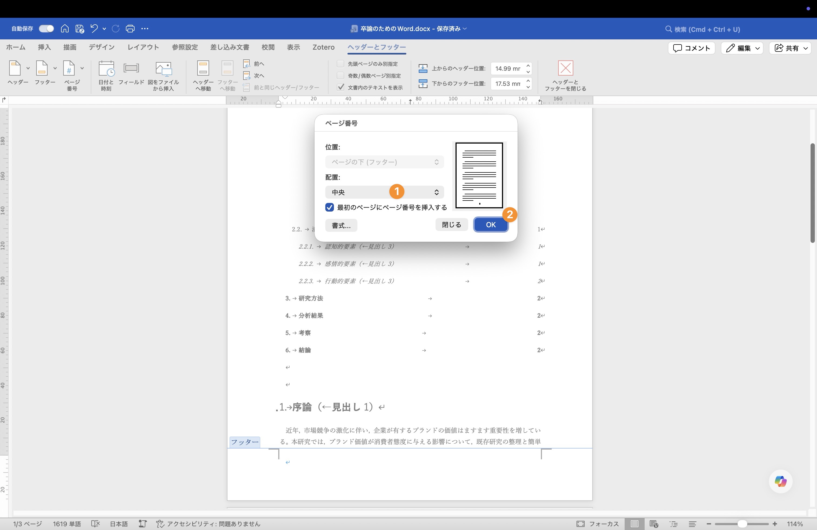
Task: Switch to the Zotero ribbon tab
Action: [323, 47]
